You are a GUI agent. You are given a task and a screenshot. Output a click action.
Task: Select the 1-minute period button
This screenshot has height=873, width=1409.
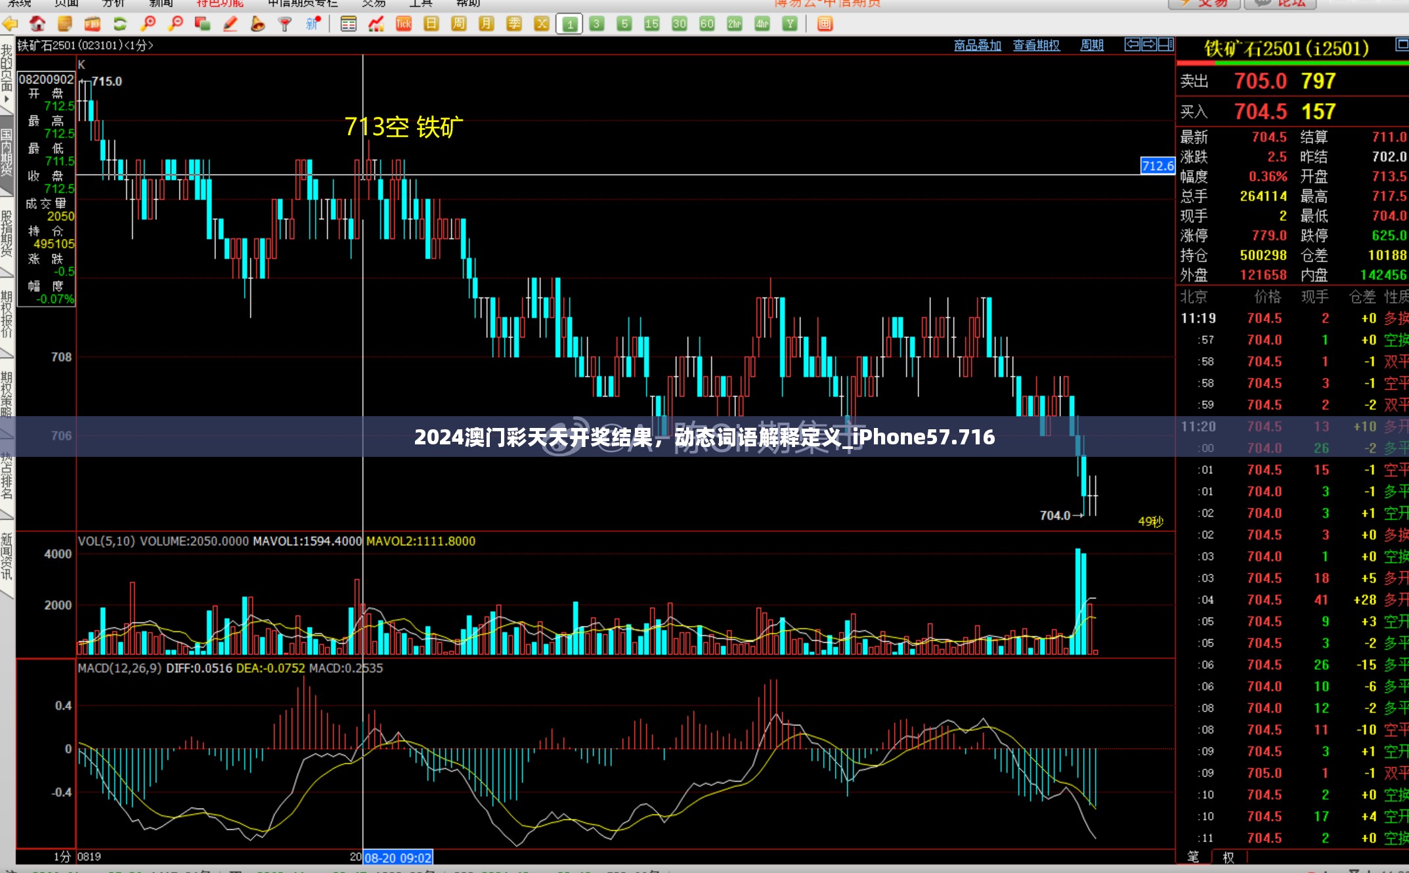tap(569, 25)
